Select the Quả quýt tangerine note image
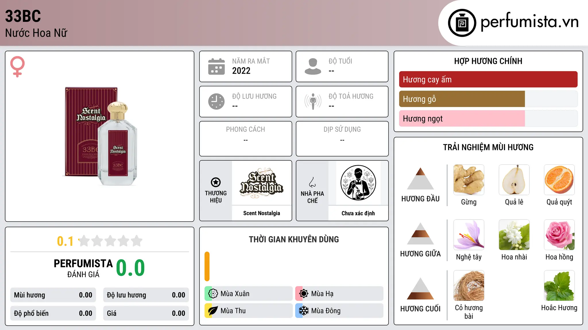The image size is (588, 330). tap(559, 180)
